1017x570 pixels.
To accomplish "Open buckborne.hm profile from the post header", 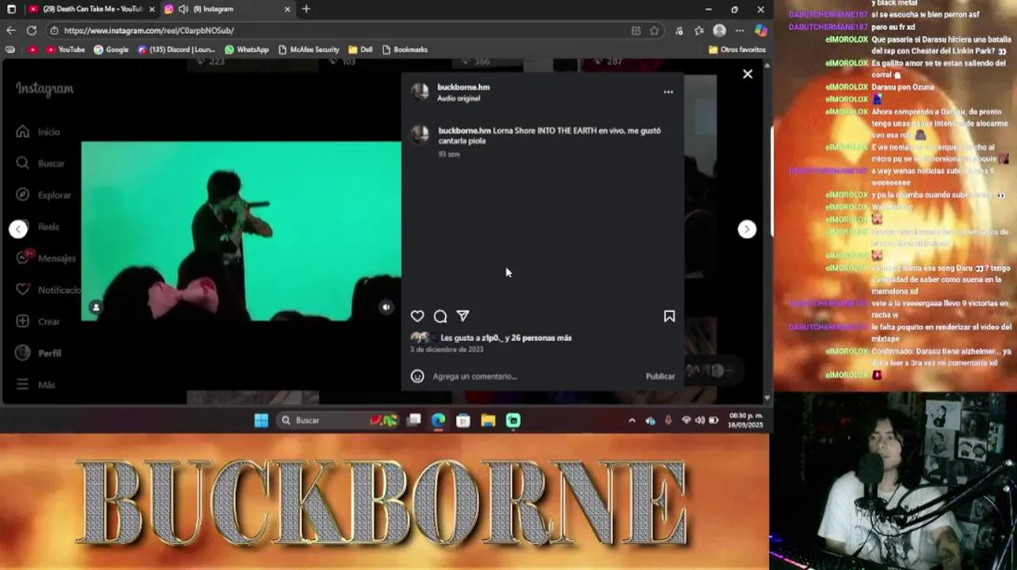I will coord(463,87).
